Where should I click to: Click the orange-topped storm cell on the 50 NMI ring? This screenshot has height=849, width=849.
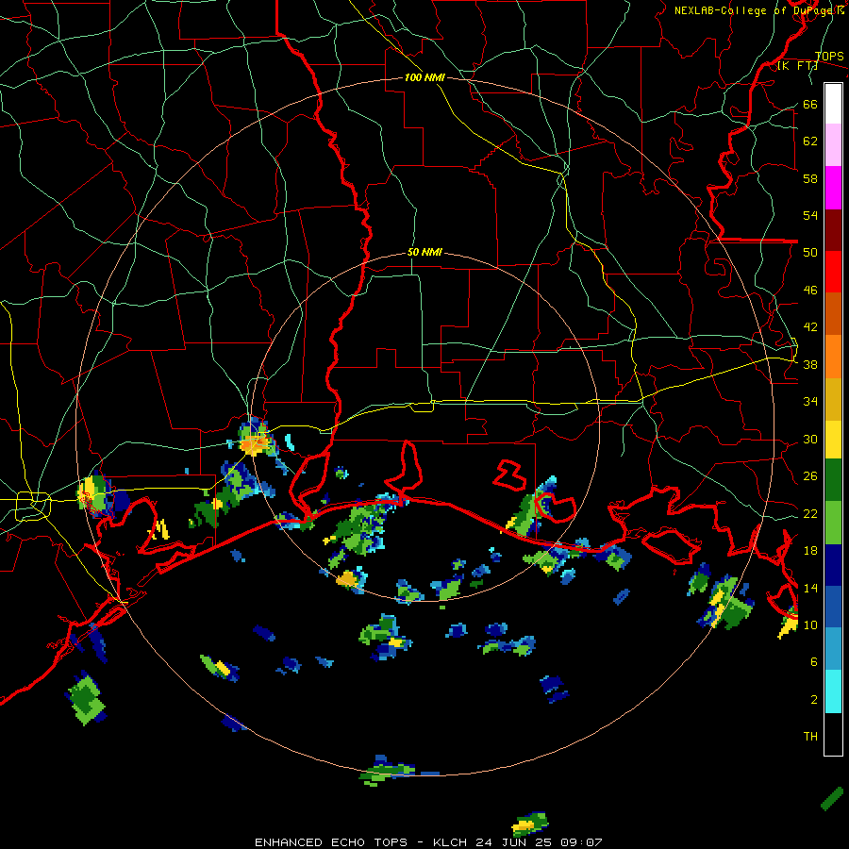point(256,438)
